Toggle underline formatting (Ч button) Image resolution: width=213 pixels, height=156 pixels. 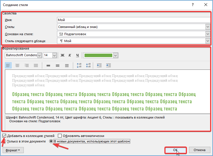point(77,55)
